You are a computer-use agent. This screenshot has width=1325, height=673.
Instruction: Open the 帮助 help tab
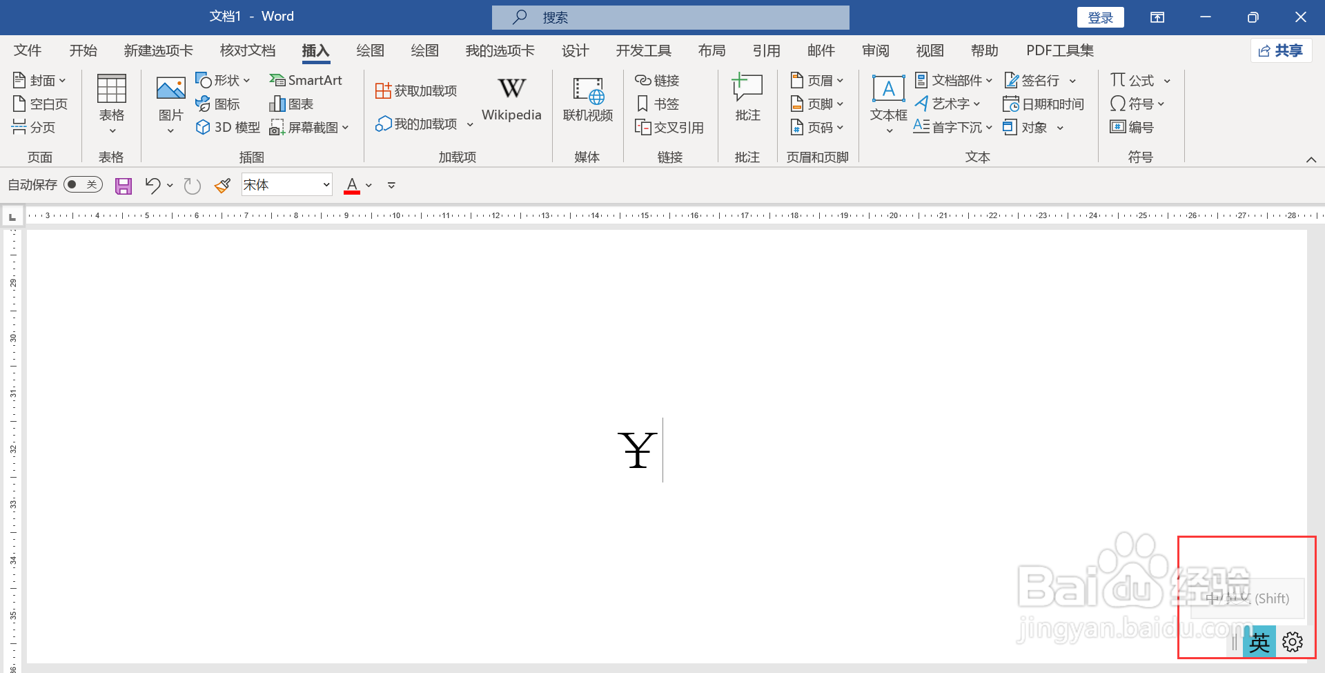click(984, 50)
